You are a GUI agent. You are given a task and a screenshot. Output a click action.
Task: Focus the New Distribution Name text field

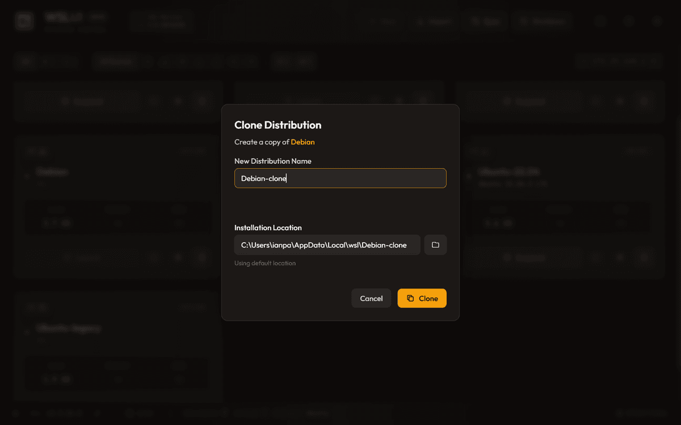(340, 178)
